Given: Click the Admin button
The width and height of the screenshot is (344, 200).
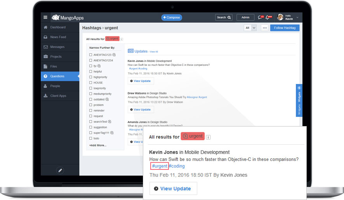Looking at the screenshot, I should point(245,17).
